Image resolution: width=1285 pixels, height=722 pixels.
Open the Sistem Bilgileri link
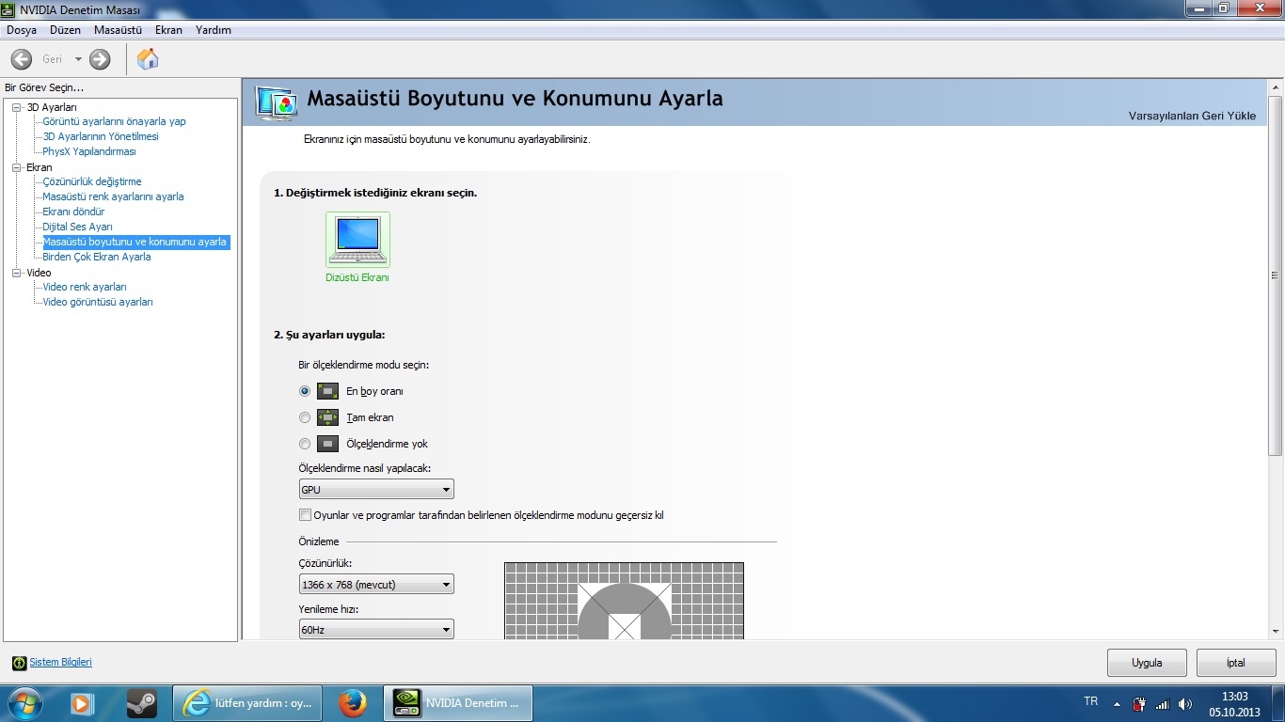(x=61, y=663)
